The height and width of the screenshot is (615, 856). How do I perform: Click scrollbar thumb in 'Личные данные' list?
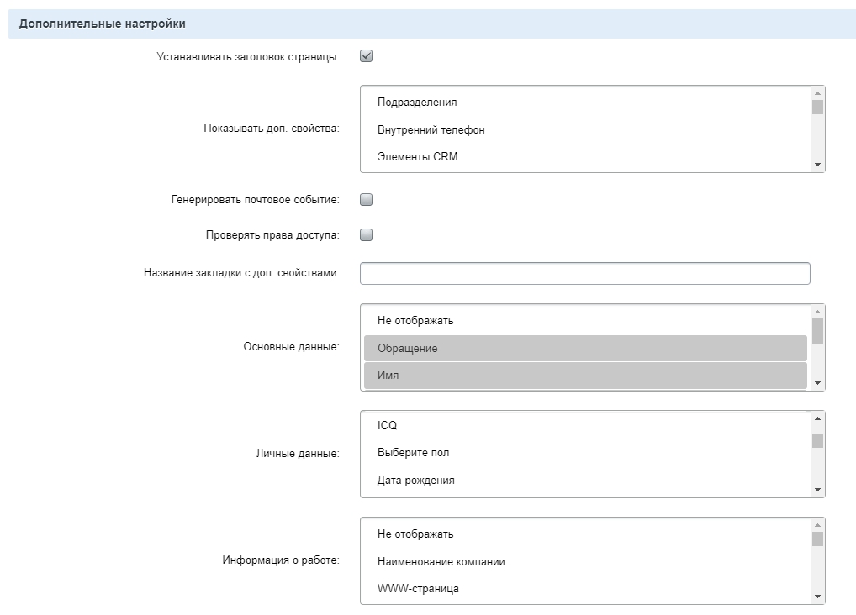click(817, 440)
